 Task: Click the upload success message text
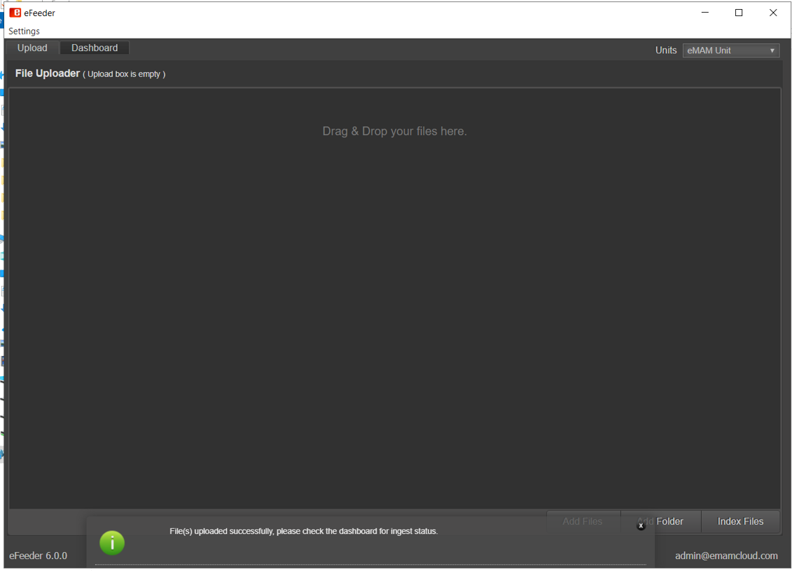click(303, 532)
